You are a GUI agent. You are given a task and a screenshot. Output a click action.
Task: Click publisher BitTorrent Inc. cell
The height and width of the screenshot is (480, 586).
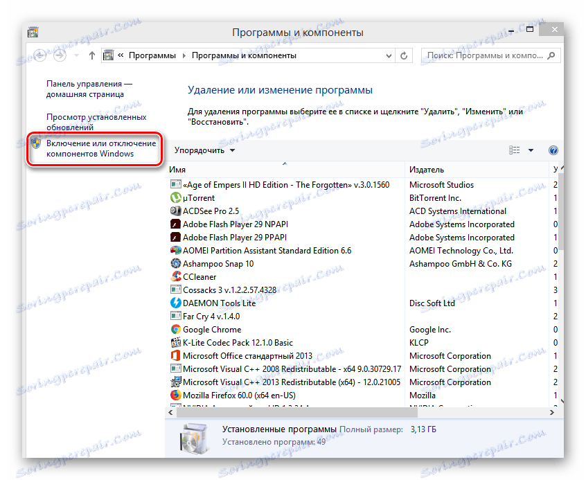(x=435, y=198)
